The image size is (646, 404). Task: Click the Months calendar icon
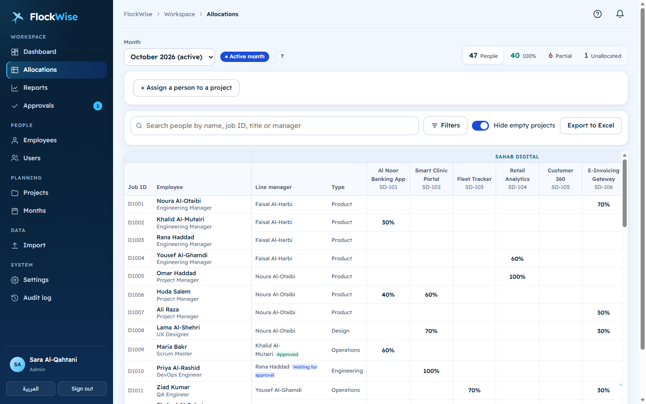(15, 211)
